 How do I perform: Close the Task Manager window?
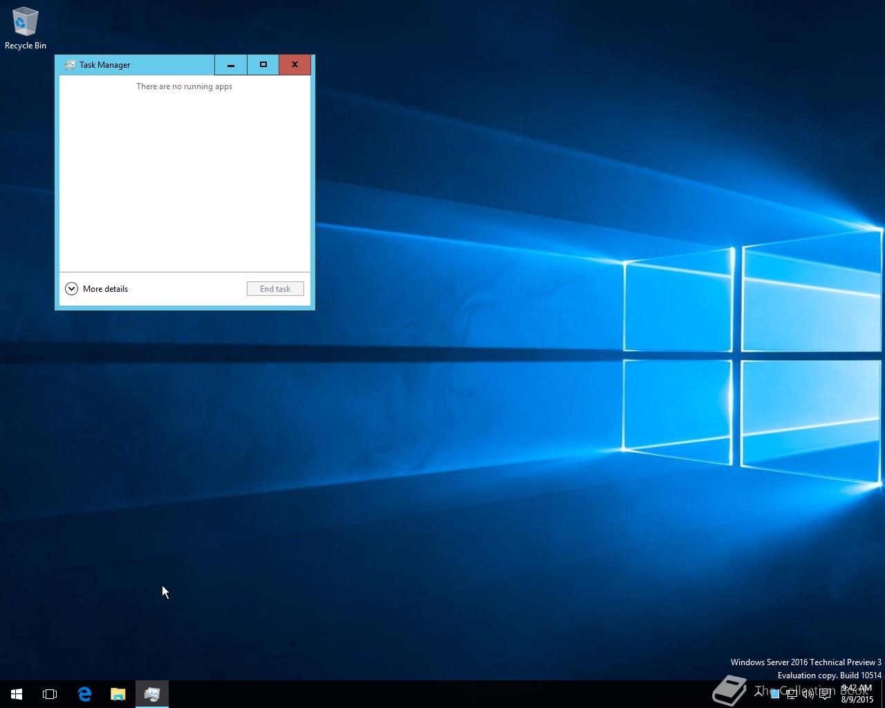(x=295, y=65)
